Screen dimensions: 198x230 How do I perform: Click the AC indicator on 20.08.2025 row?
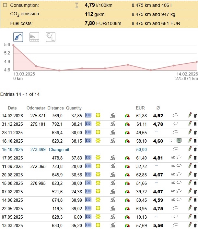pyautogui.click(x=173, y=174)
